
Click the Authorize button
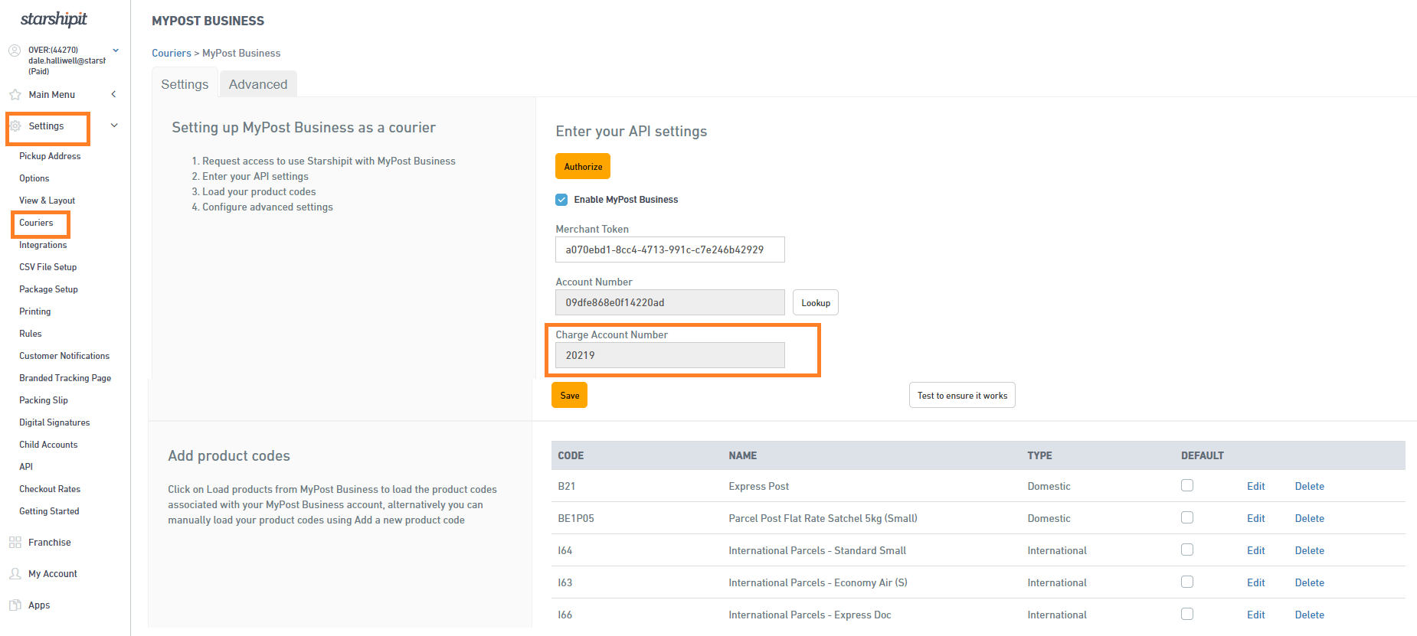(x=583, y=166)
